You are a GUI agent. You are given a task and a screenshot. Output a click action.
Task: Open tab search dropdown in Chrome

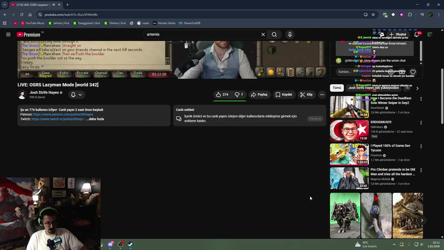point(5,5)
